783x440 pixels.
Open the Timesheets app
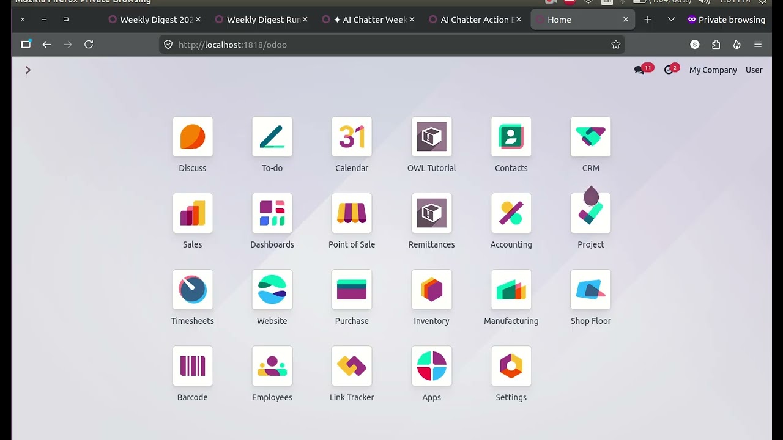point(193,290)
